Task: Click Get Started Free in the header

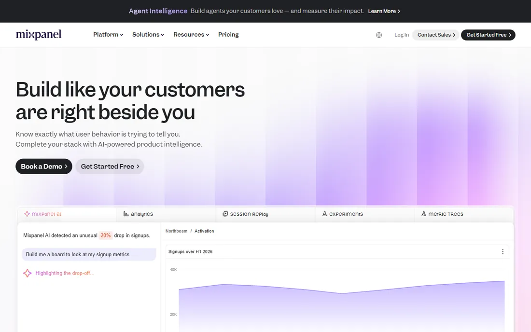Action: 489,35
